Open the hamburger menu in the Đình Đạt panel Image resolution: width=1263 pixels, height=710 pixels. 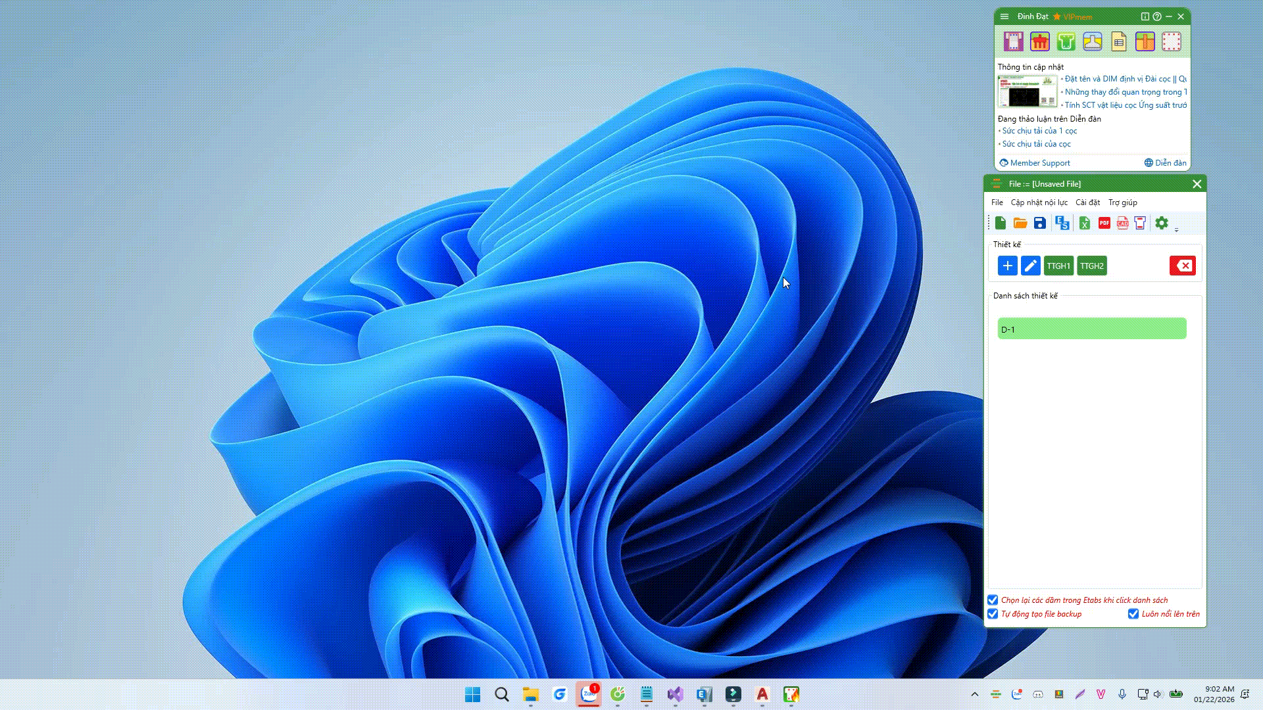pos(1004,16)
